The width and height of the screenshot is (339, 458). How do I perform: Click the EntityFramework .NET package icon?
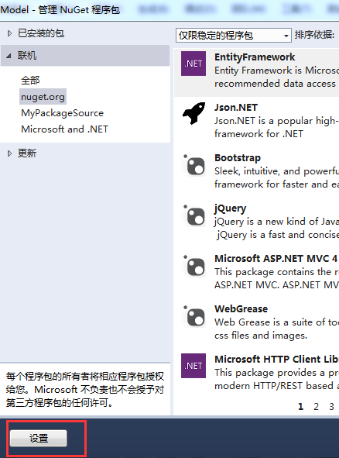[193, 64]
